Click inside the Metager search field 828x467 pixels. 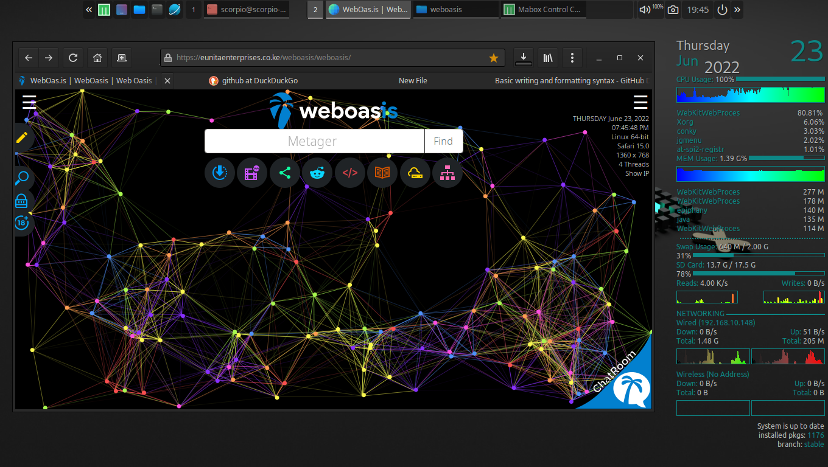(315, 140)
